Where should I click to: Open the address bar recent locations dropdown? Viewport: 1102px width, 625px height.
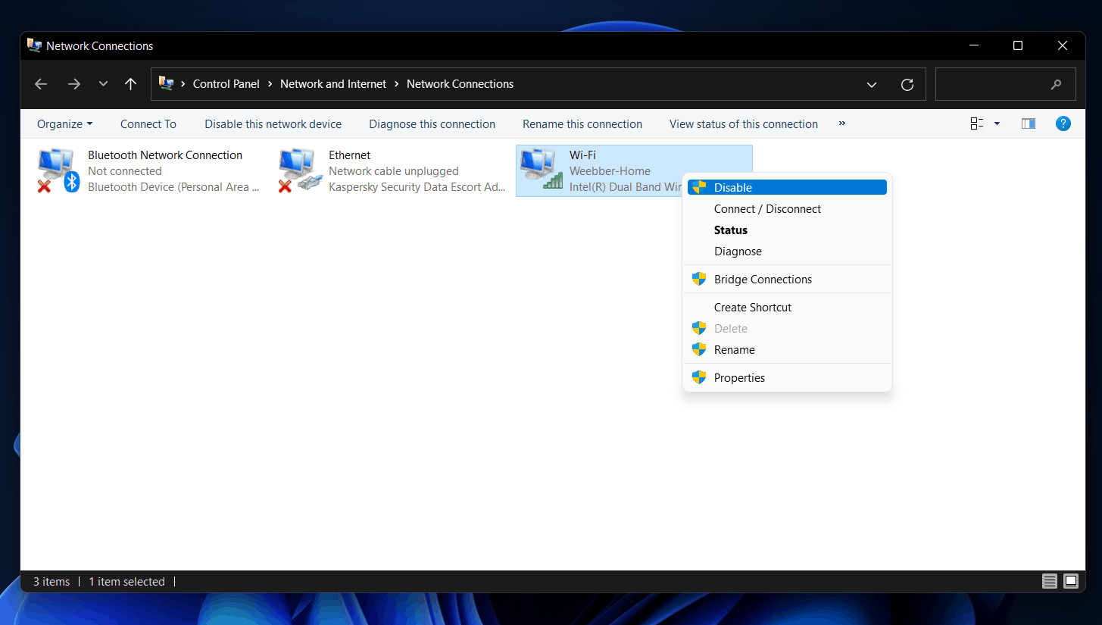coord(872,84)
